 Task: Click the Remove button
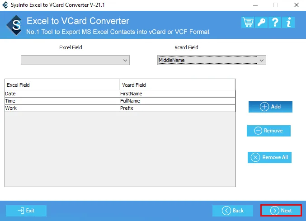point(268,131)
